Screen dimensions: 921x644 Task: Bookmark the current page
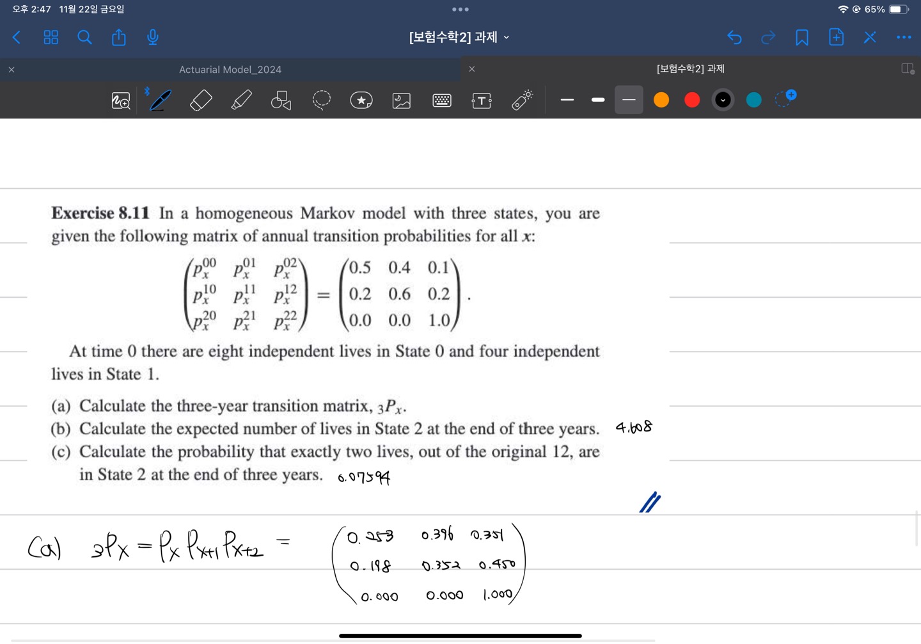pyautogui.click(x=802, y=38)
